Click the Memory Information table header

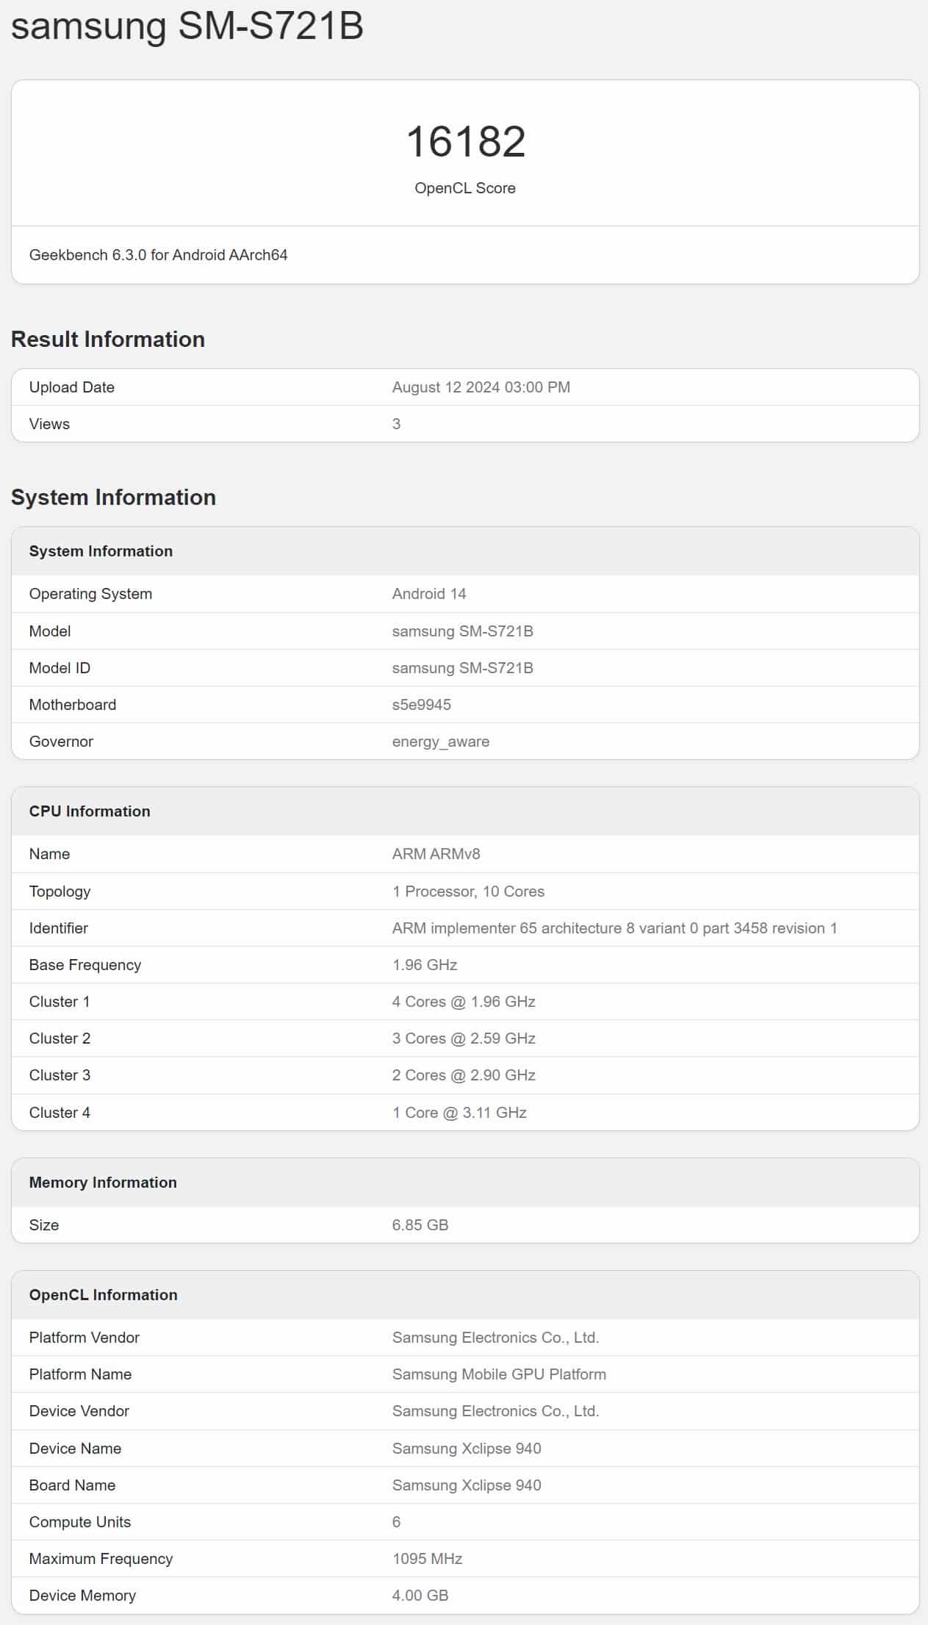pyautogui.click(x=465, y=1183)
